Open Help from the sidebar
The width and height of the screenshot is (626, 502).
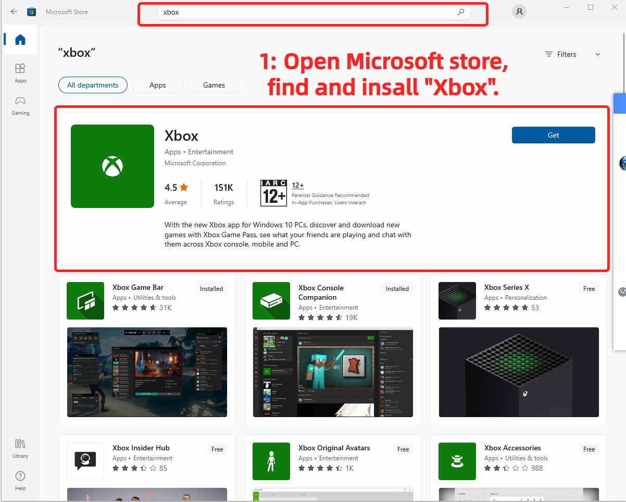click(x=20, y=480)
